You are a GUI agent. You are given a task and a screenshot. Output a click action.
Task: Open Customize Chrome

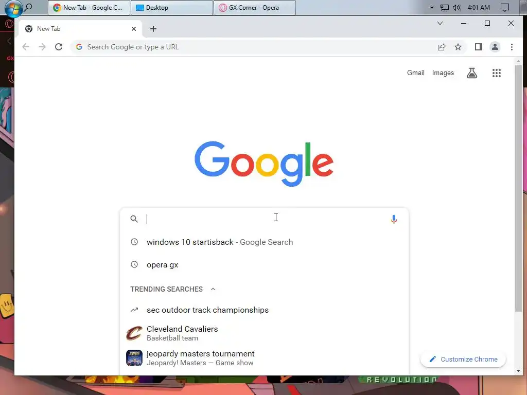click(463, 360)
